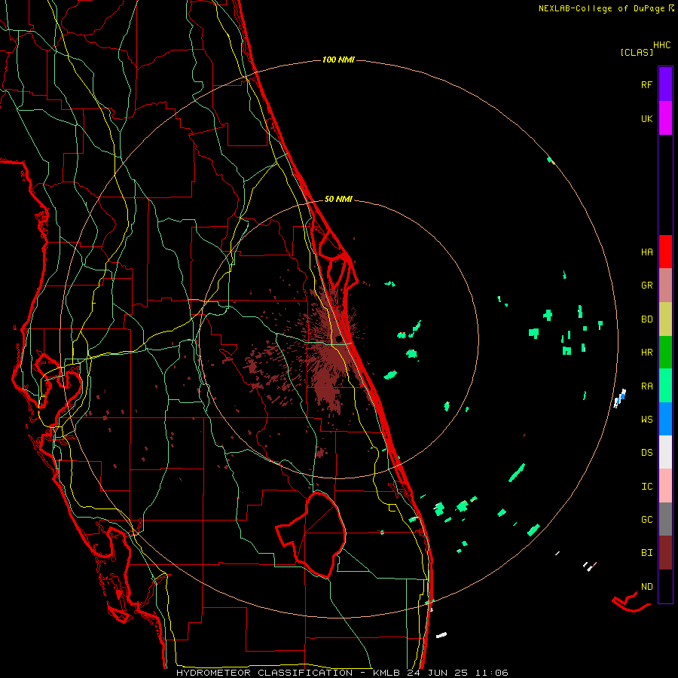The height and width of the screenshot is (678, 678).
Task: Click the HA legend label
Action: [x=646, y=252]
